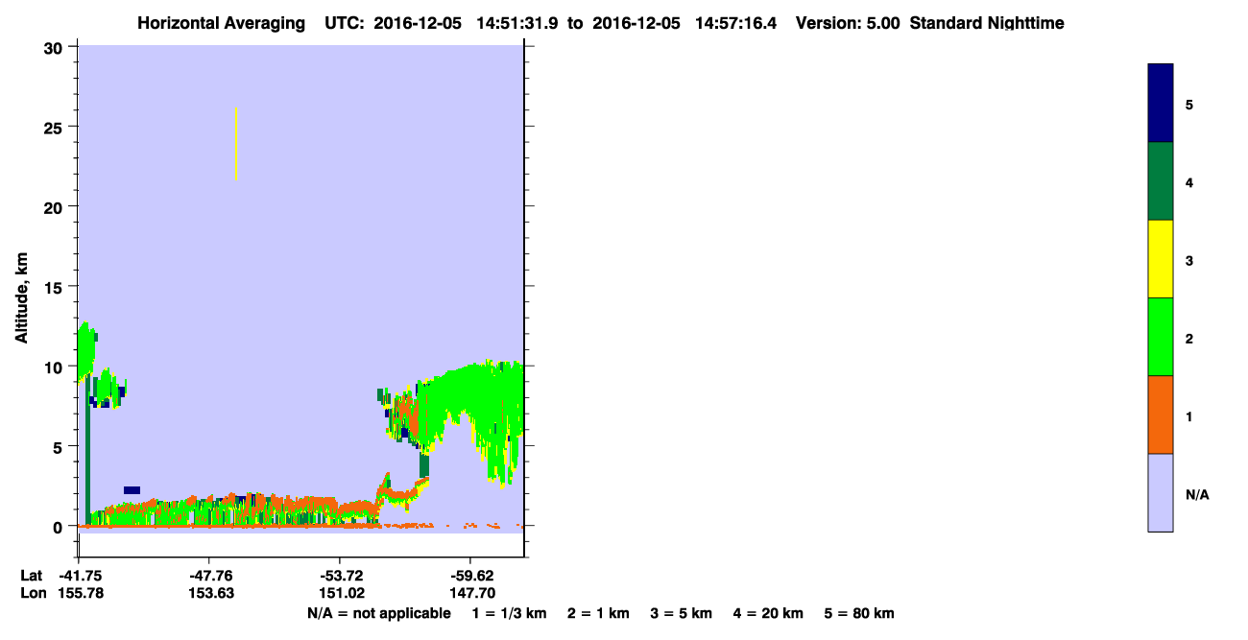Click the lavender N/A colorbar segment
1248x640 pixels.
pyautogui.click(x=1161, y=492)
